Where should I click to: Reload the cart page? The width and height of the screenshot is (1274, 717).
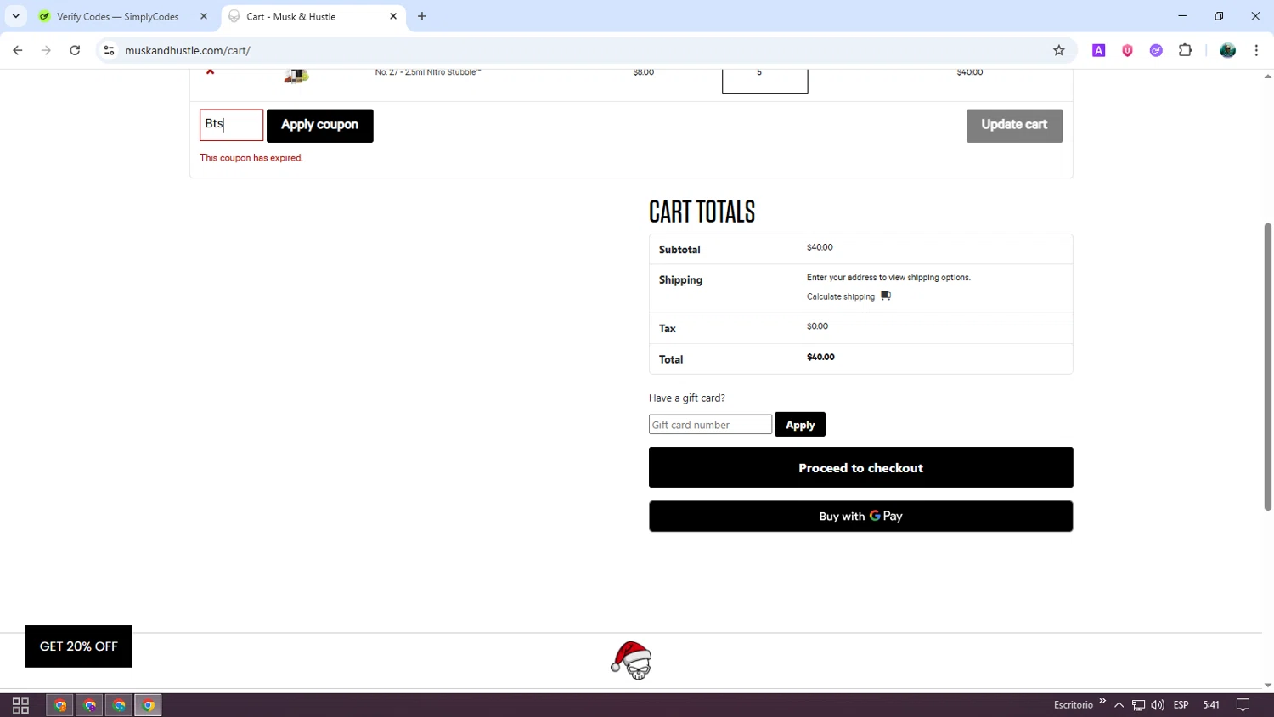[75, 50]
